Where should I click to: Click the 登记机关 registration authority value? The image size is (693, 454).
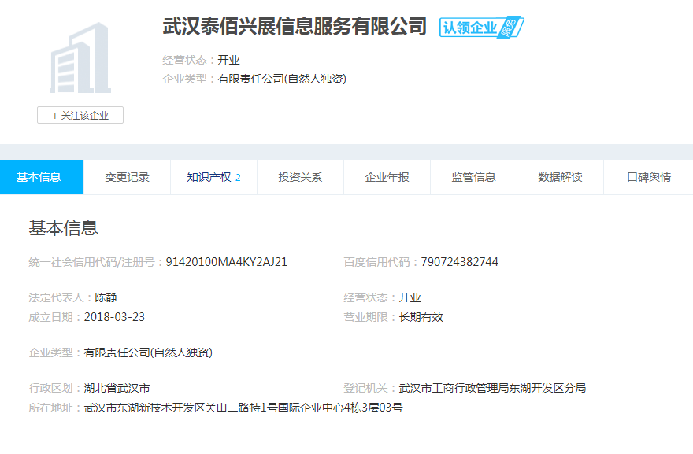[x=492, y=388]
